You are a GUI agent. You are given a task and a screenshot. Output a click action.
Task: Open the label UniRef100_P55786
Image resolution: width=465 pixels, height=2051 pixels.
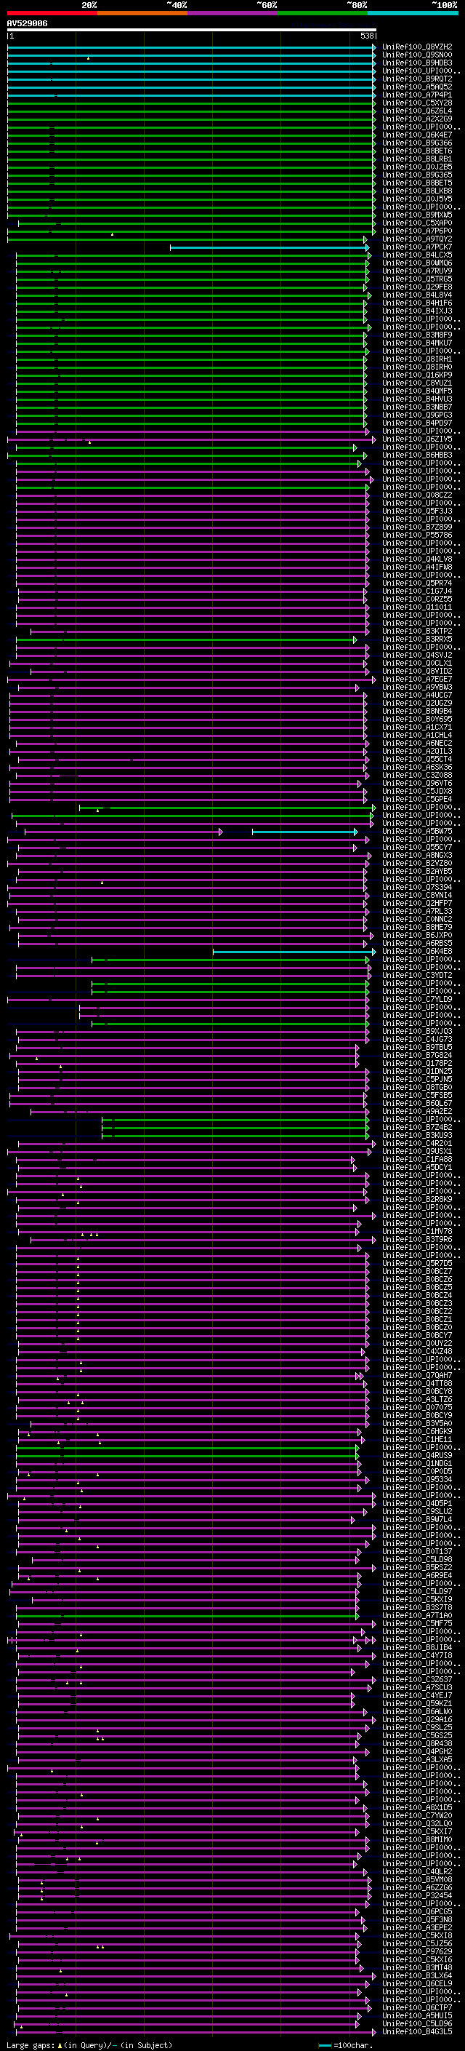[x=417, y=535]
